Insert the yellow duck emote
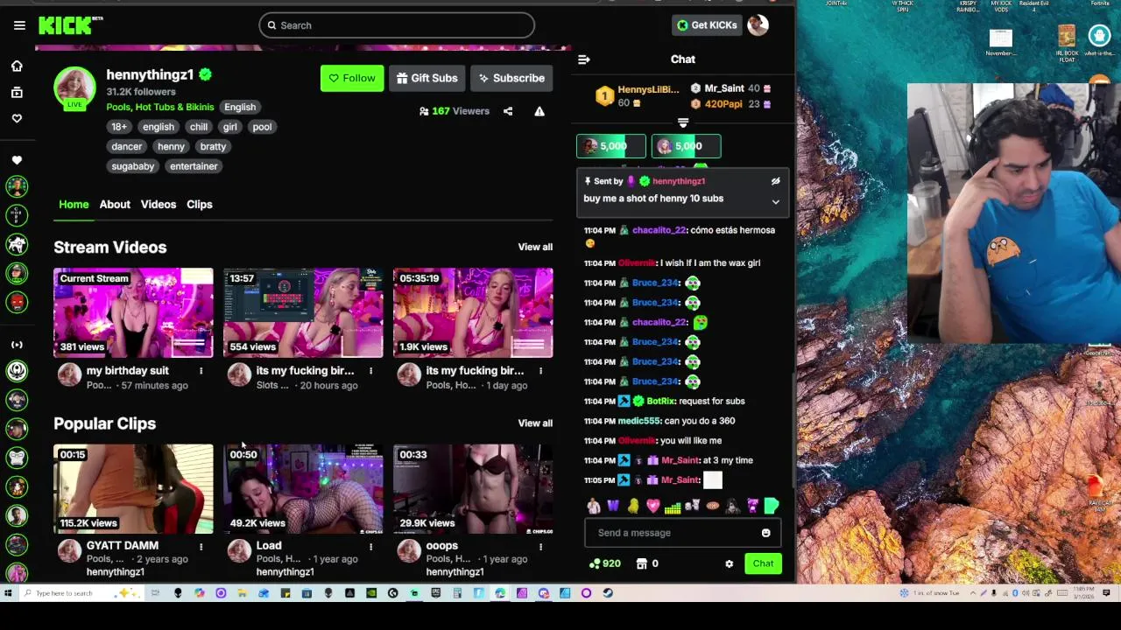 [633, 506]
